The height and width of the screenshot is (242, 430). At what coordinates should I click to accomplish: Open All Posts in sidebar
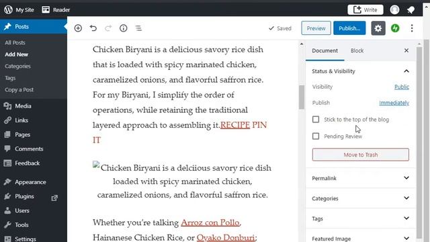pos(15,42)
